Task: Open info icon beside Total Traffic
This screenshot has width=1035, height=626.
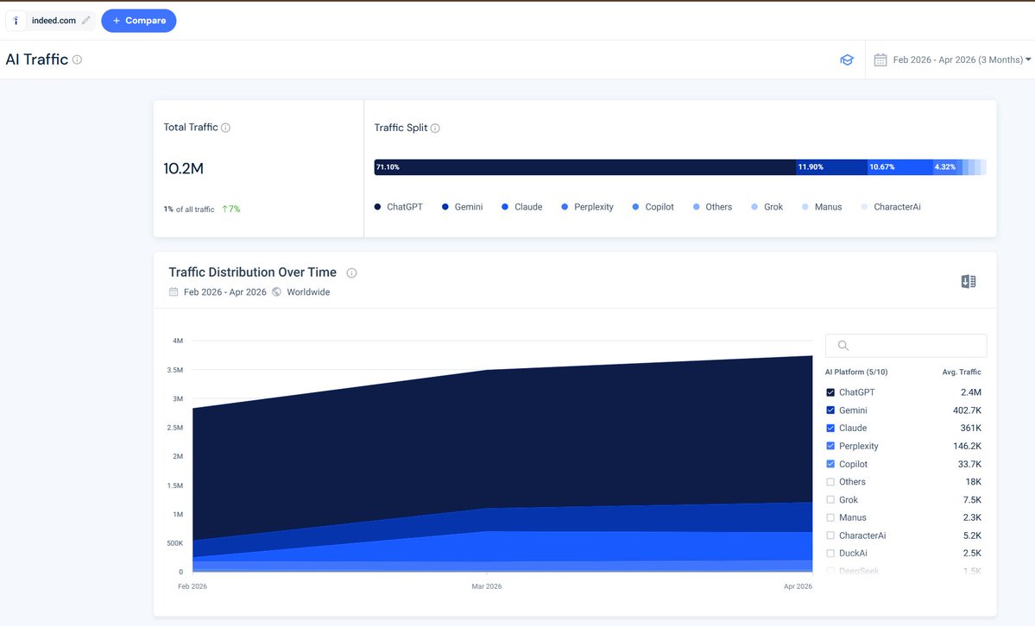Action: pos(226,128)
